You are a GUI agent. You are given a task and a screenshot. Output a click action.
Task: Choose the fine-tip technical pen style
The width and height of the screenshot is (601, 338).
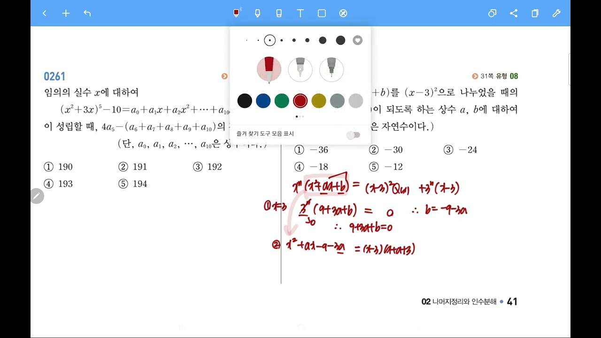coord(331,69)
